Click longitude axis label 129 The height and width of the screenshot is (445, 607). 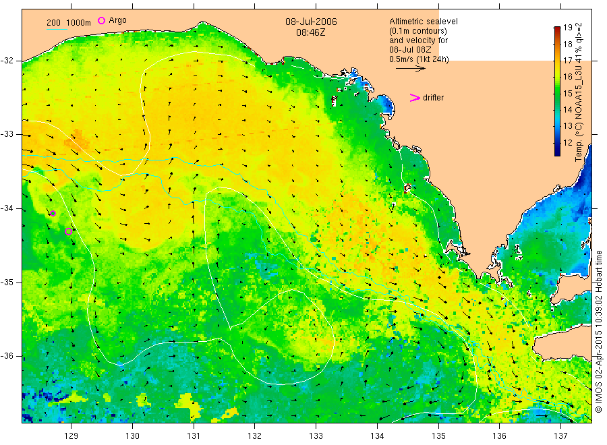click(x=71, y=436)
